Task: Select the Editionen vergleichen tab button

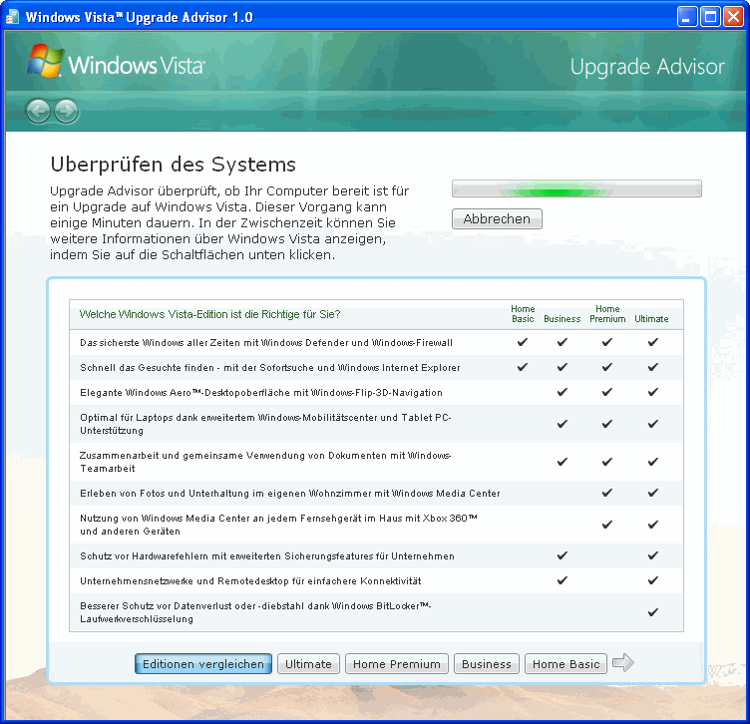Action: 203,664
